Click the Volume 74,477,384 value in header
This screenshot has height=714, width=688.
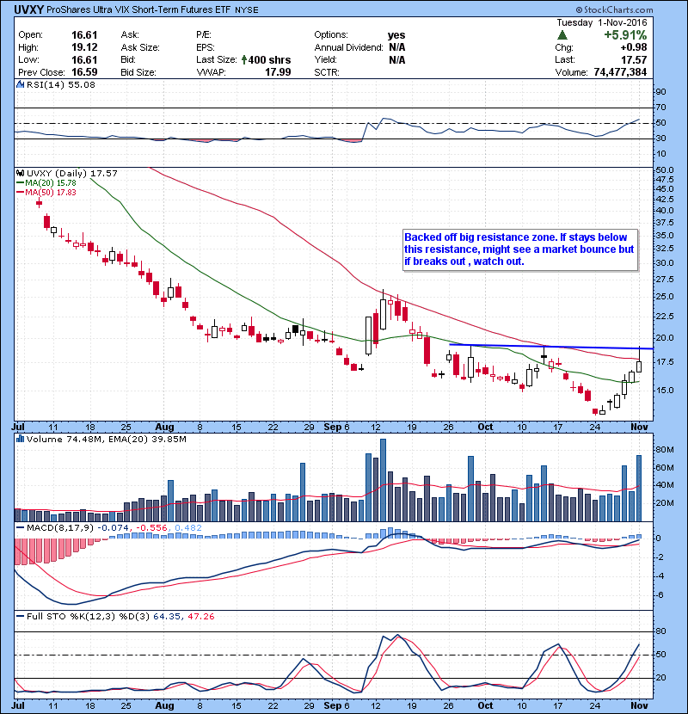click(620, 72)
